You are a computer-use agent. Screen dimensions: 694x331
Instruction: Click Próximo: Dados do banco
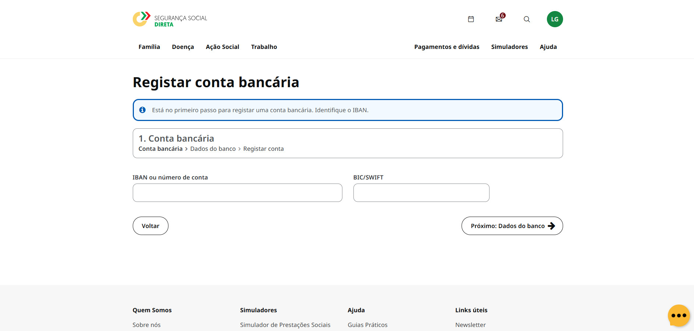[508, 226]
